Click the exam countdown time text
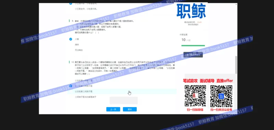The image size is (274, 130). (199, 22)
